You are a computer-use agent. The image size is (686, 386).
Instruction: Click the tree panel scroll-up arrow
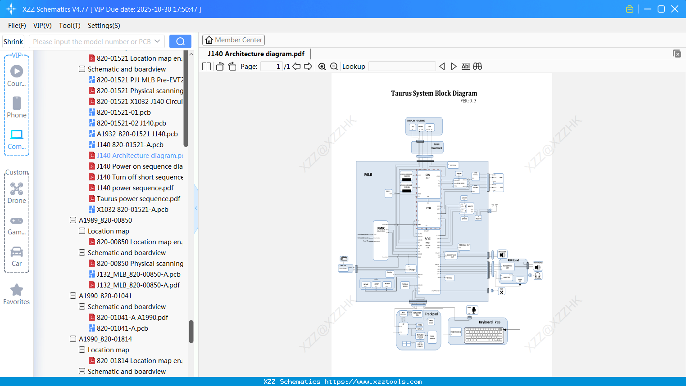pyautogui.click(x=191, y=54)
